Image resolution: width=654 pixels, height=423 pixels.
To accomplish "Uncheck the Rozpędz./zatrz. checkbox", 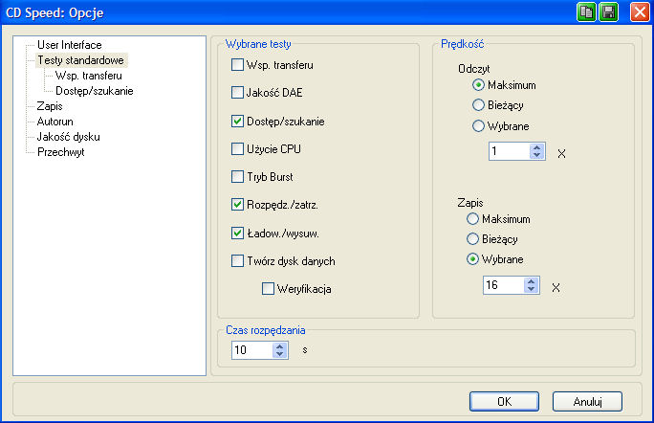I will point(237,205).
